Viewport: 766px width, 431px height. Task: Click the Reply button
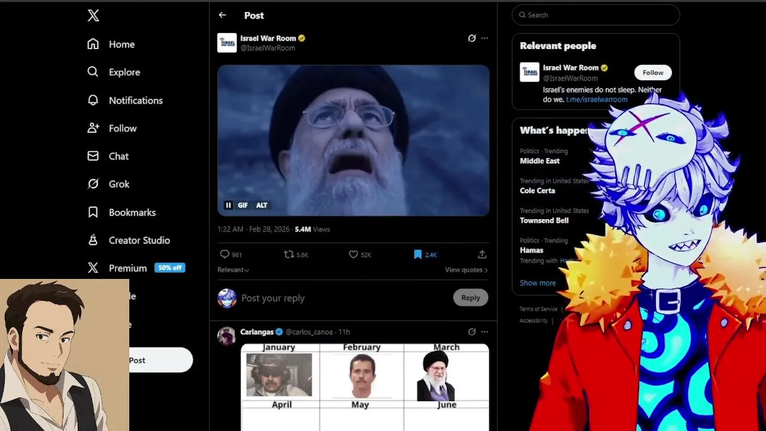tap(470, 298)
